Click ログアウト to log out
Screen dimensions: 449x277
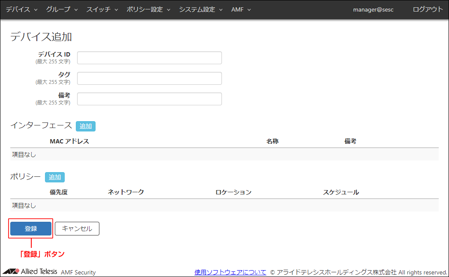428,9
